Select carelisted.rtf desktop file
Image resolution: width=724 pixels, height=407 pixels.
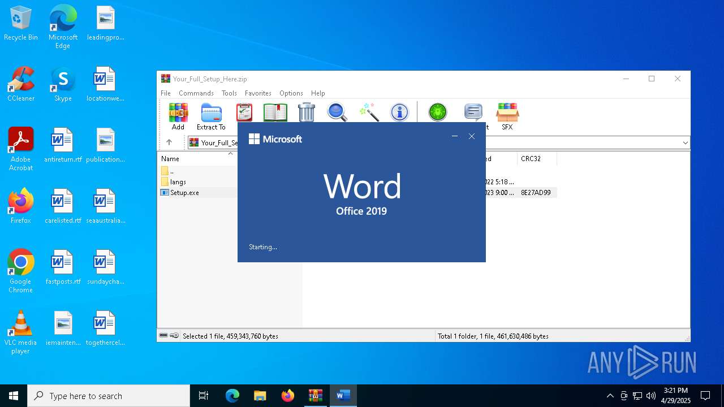pos(63,206)
